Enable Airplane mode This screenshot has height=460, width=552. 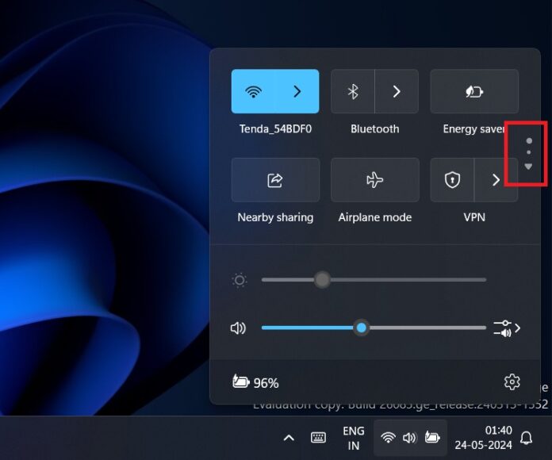point(374,180)
